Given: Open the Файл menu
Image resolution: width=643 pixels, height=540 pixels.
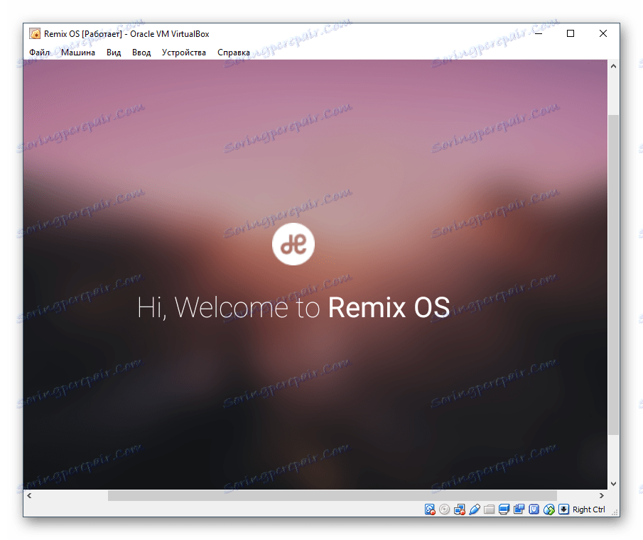Looking at the screenshot, I should 39,53.
